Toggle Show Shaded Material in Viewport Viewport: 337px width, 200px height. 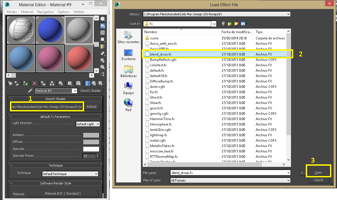tap(78, 83)
